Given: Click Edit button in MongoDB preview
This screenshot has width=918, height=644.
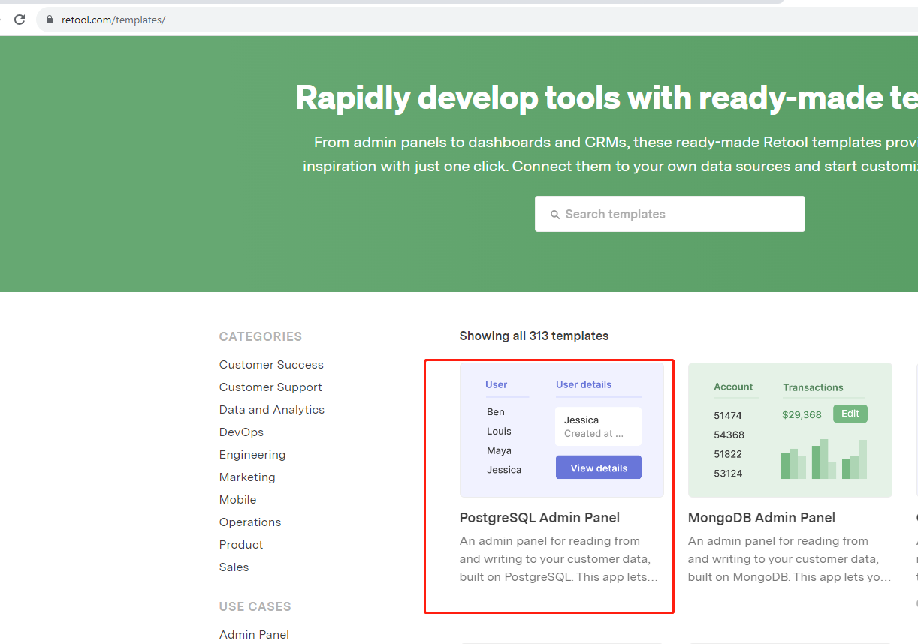Looking at the screenshot, I should click(850, 414).
